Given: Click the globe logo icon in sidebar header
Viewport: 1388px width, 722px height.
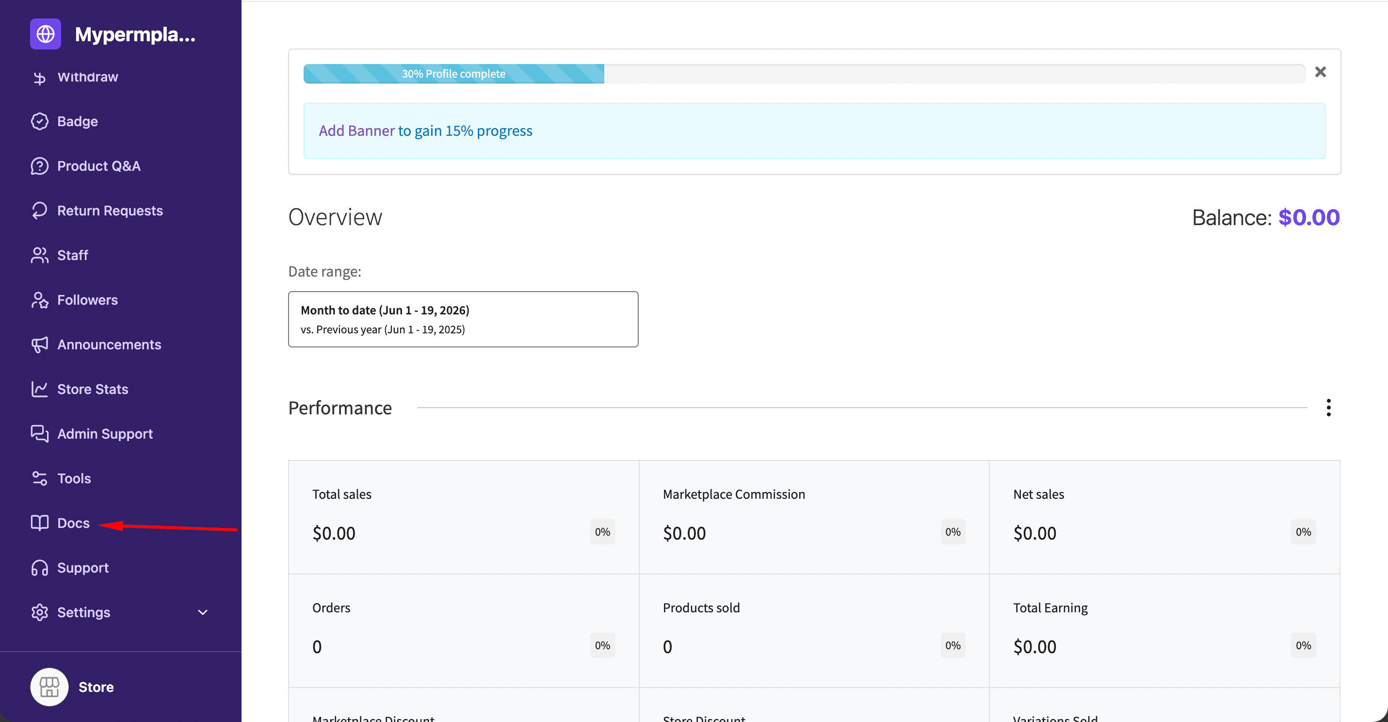Looking at the screenshot, I should coord(45,34).
